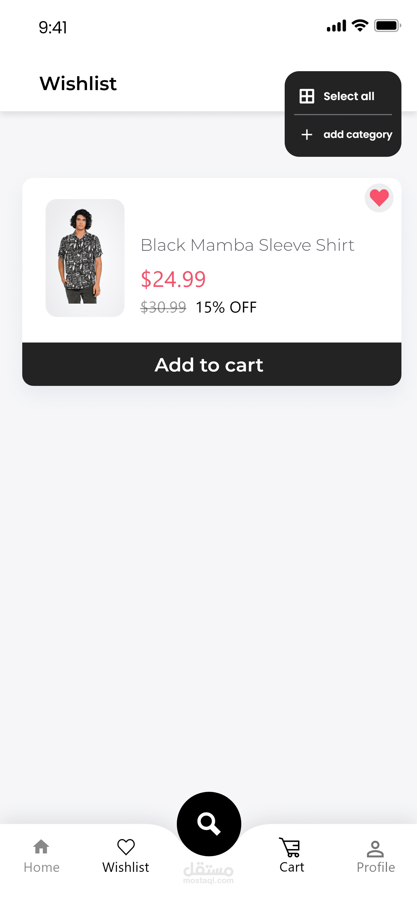Click the Select all grid icon

coord(307,96)
